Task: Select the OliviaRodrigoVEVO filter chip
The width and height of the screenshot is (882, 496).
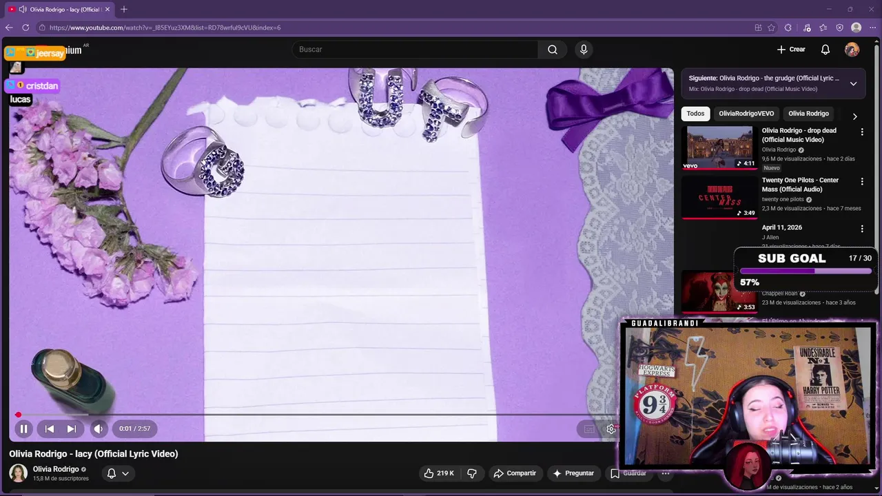Action: (746, 114)
